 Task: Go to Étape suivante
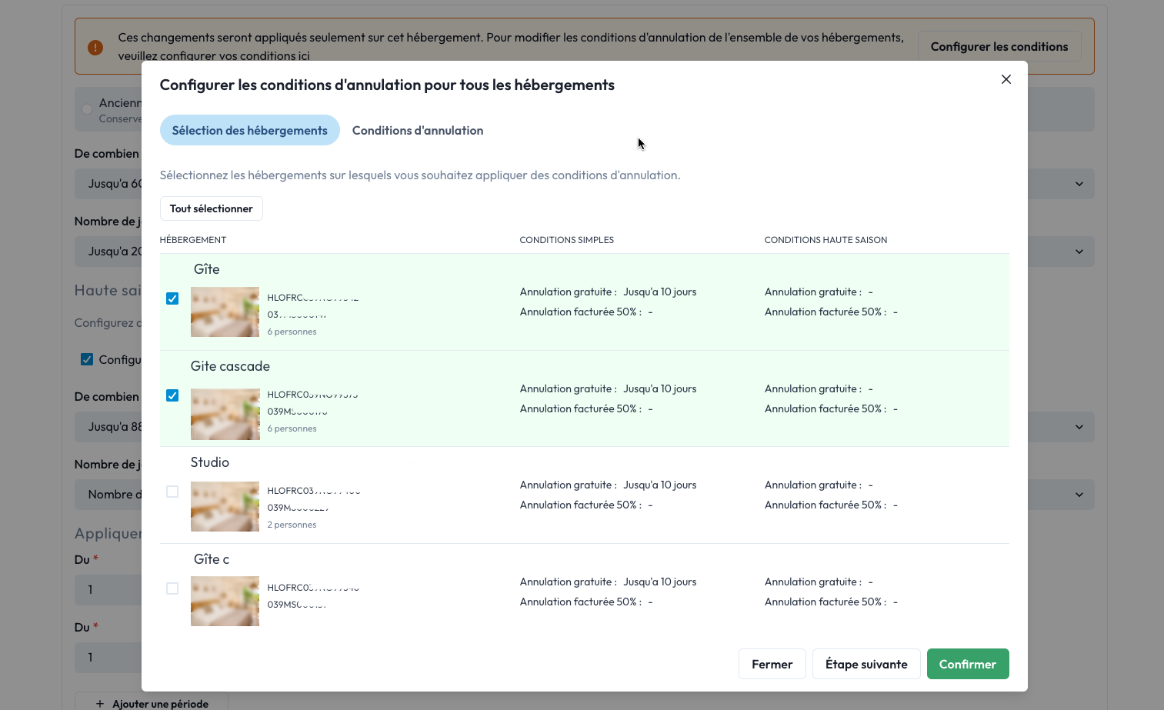coord(866,664)
